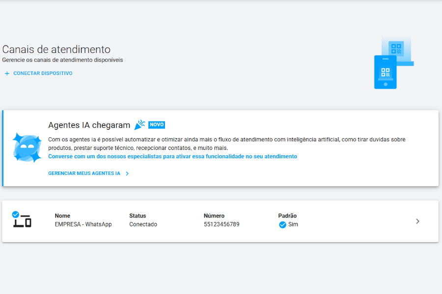The image size is (442, 294).
Task: Click the chevron after GERENCIAR MEUS AGENTES IA
Action: pos(127,173)
